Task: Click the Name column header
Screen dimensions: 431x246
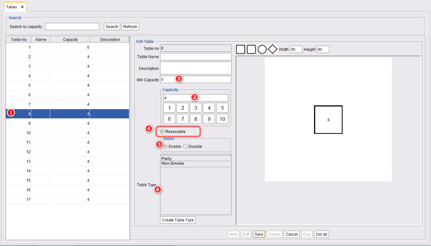Action: [x=41, y=39]
